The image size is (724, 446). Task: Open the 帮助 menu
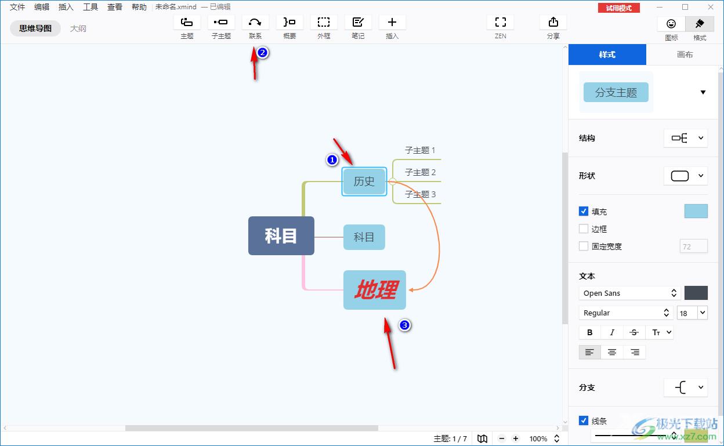pyautogui.click(x=139, y=7)
